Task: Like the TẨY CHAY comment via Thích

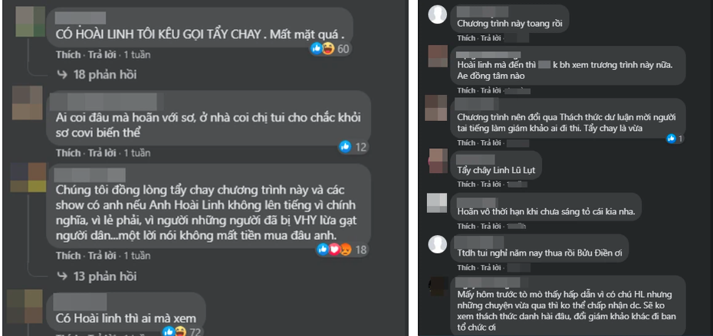Action: tap(67, 54)
